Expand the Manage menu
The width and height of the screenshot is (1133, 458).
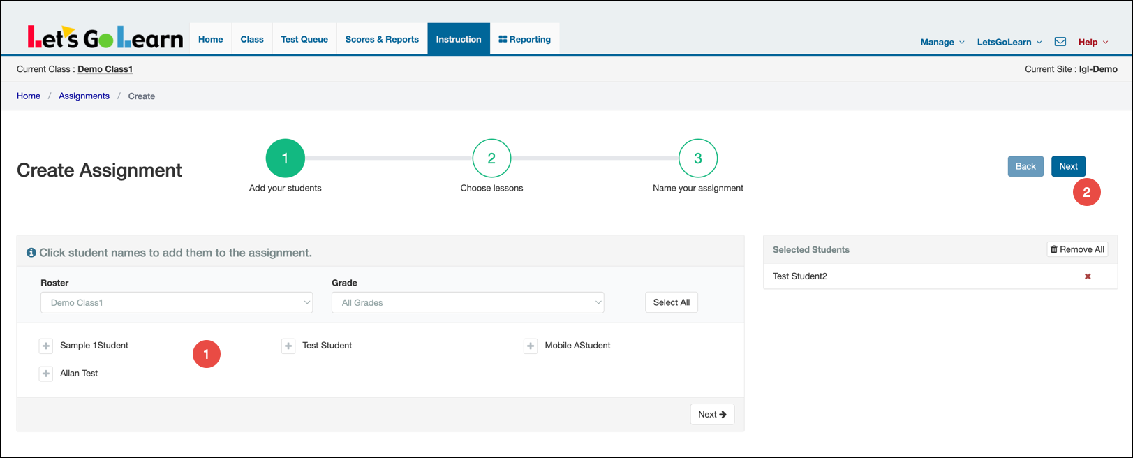942,42
